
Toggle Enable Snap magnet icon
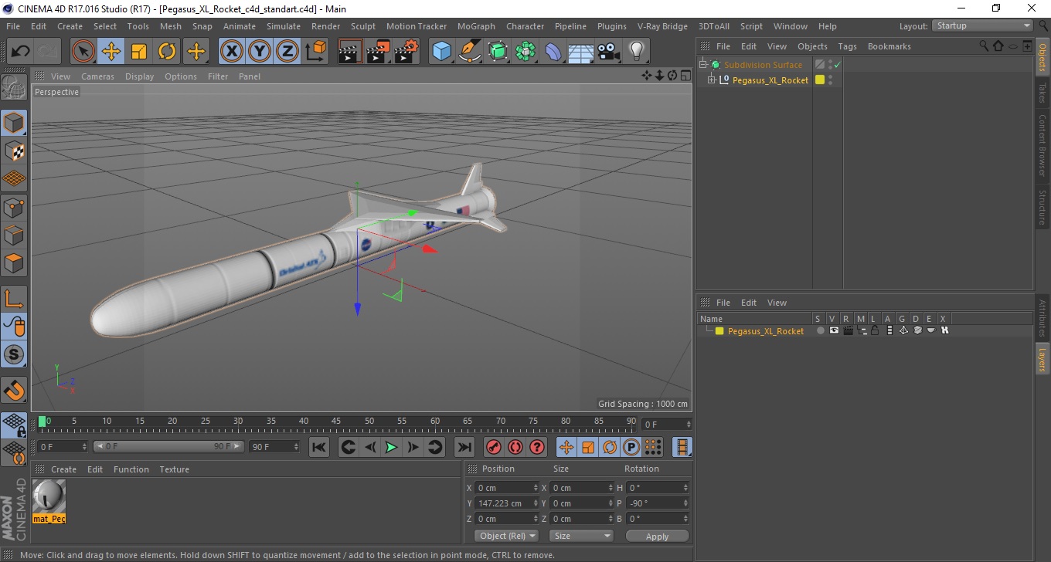pos(14,389)
